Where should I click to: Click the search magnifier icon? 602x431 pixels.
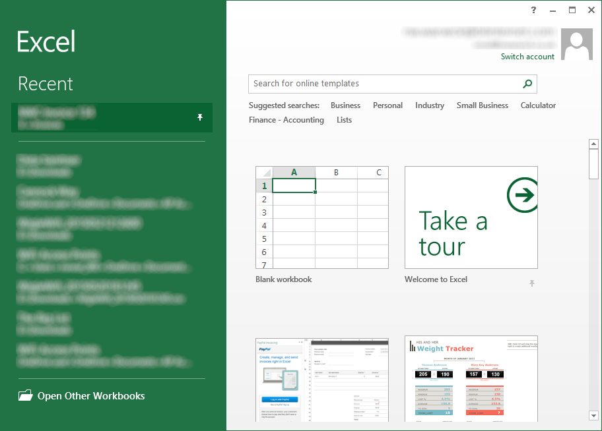[527, 84]
